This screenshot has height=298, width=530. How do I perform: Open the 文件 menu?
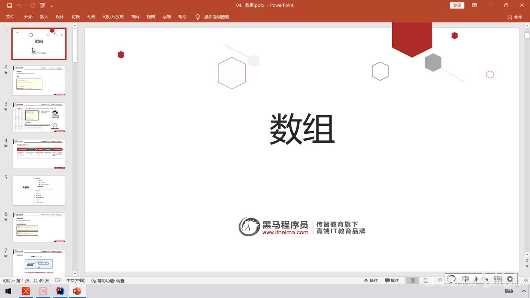(x=10, y=17)
